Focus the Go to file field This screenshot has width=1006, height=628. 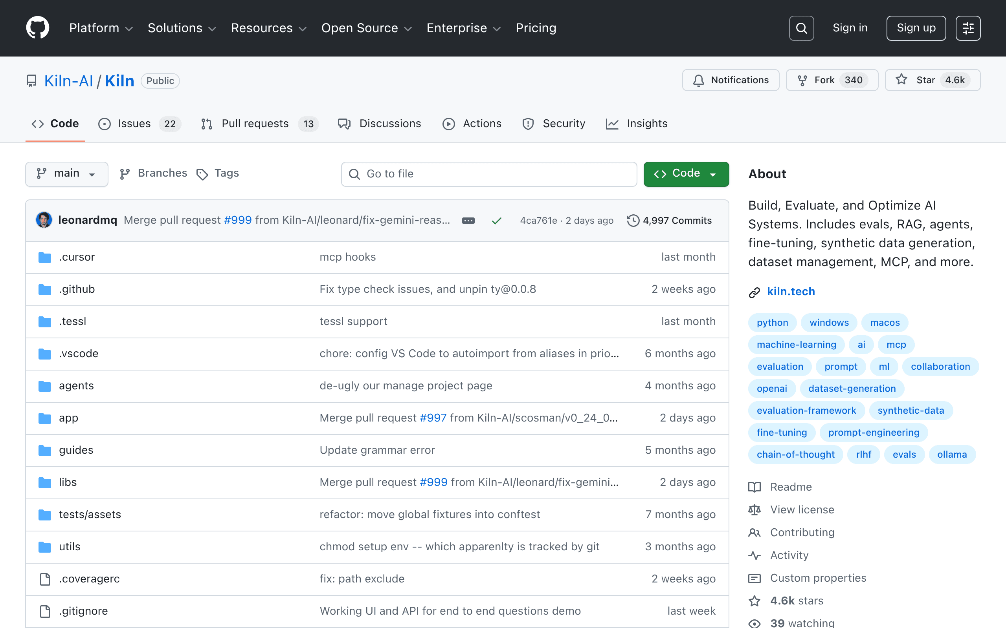489,174
